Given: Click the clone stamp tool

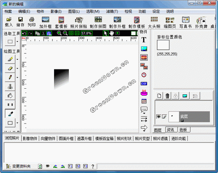Looking at the screenshot, I should pos(10,86).
